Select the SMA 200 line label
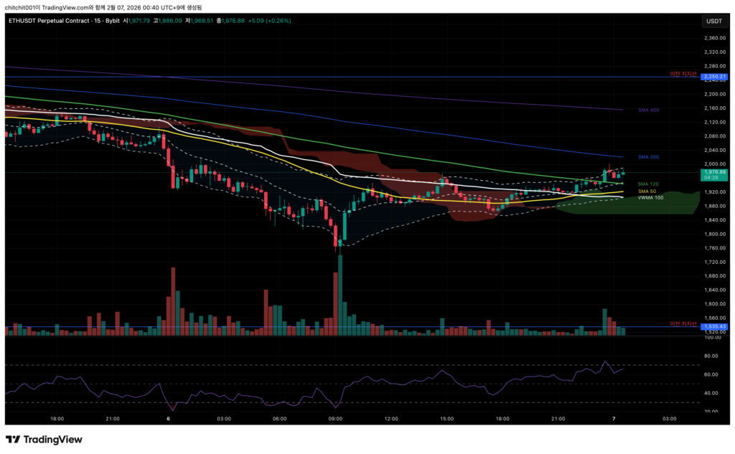 (648, 156)
